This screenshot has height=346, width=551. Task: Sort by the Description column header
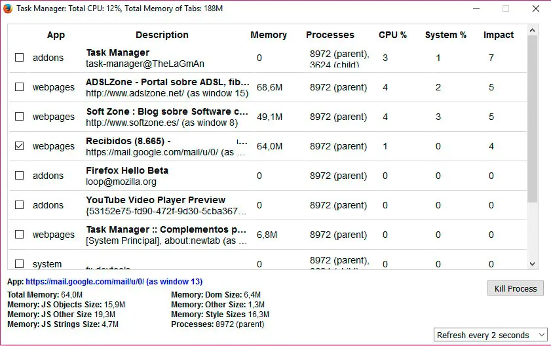click(x=162, y=35)
